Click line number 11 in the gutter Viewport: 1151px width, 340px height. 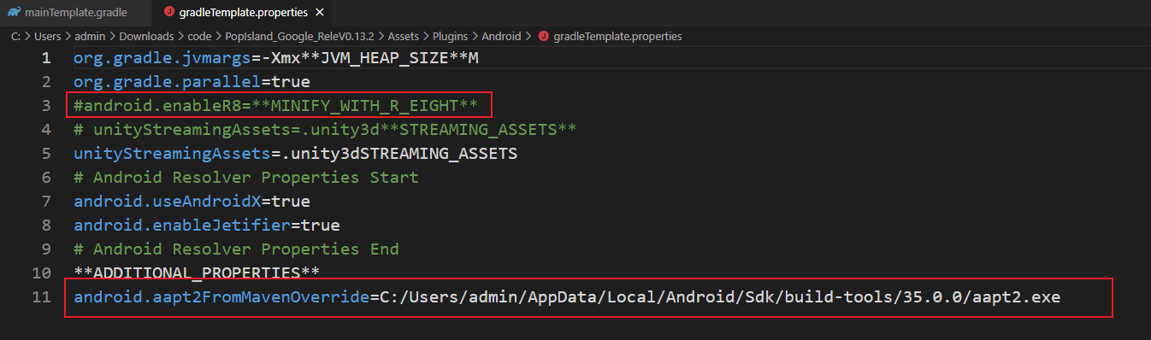[x=41, y=297]
